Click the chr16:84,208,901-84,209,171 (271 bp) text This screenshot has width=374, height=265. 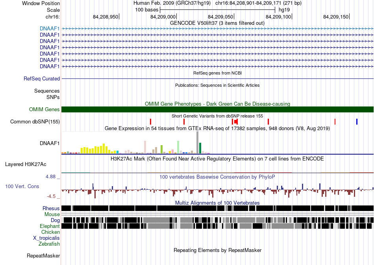click(258, 3)
